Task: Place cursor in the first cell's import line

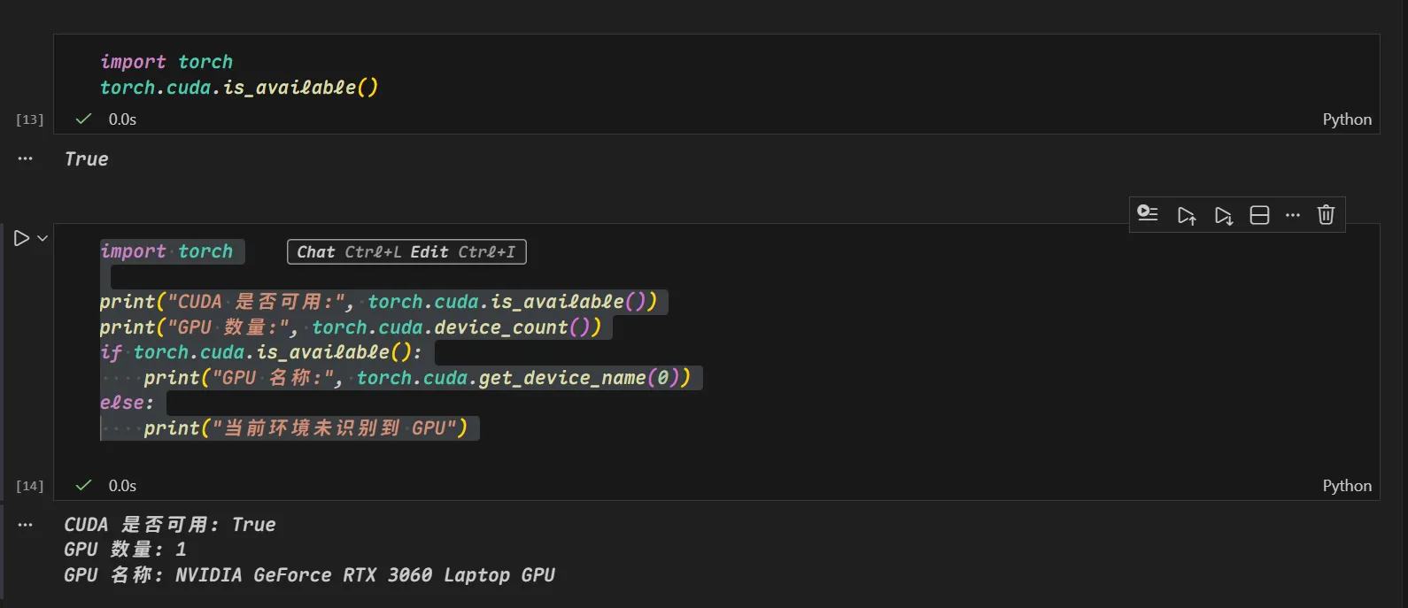Action: (x=166, y=62)
